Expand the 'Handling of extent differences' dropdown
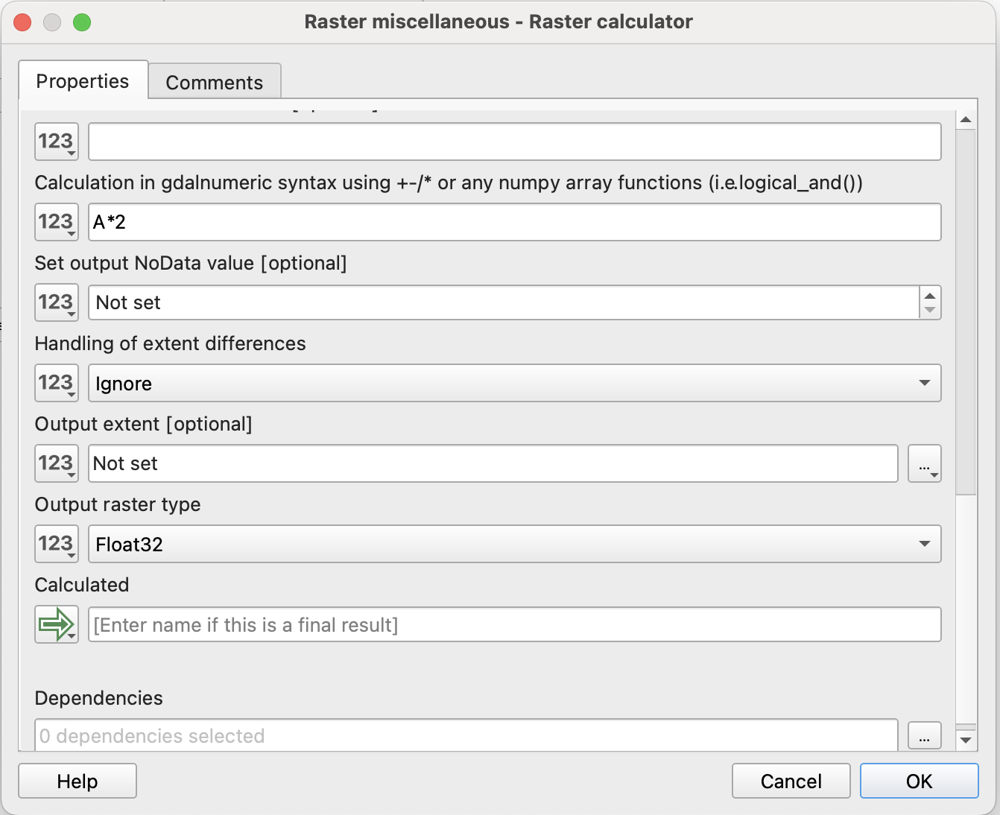This screenshot has width=1000, height=815. (x=924, y=383)
